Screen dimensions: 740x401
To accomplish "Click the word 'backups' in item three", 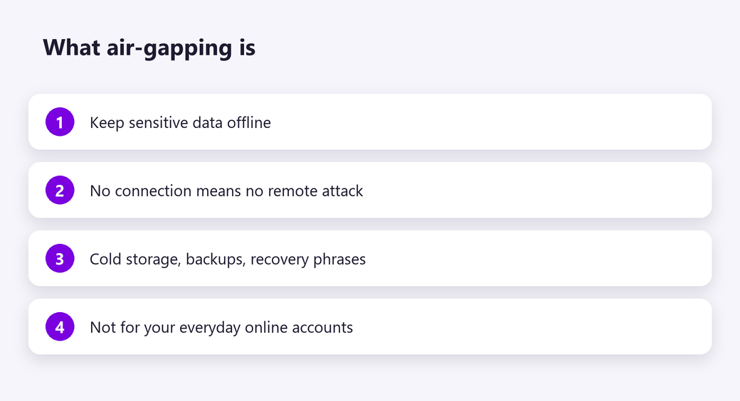I will 216,259.
